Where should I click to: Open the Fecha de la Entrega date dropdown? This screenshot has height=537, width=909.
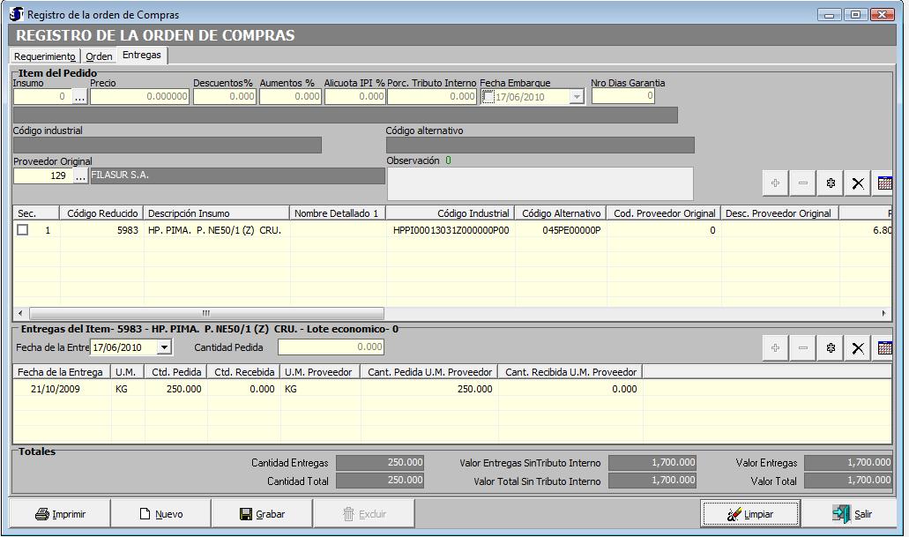(x=163, y=347)
